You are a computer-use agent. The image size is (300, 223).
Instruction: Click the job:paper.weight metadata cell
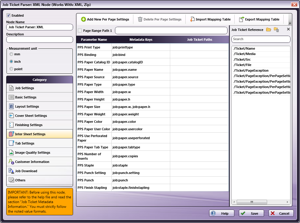pos(141,114)
